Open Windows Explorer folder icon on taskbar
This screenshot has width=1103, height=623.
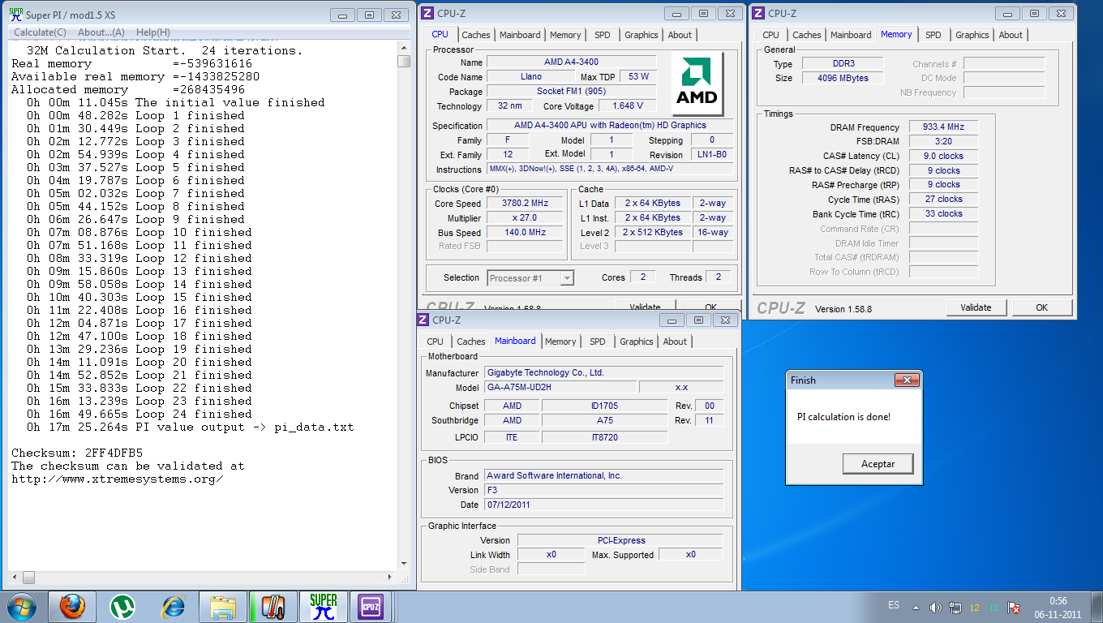(223, 607)
